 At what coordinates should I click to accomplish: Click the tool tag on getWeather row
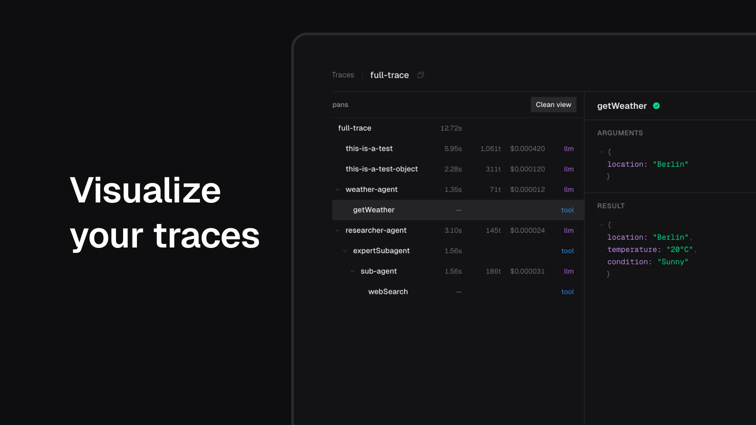[567, 210]
